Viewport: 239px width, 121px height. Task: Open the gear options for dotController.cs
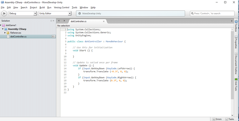click(x=53, y=37)
